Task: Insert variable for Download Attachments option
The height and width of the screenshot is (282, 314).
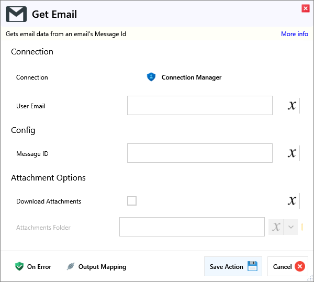Action: click(x=292, y=201)
